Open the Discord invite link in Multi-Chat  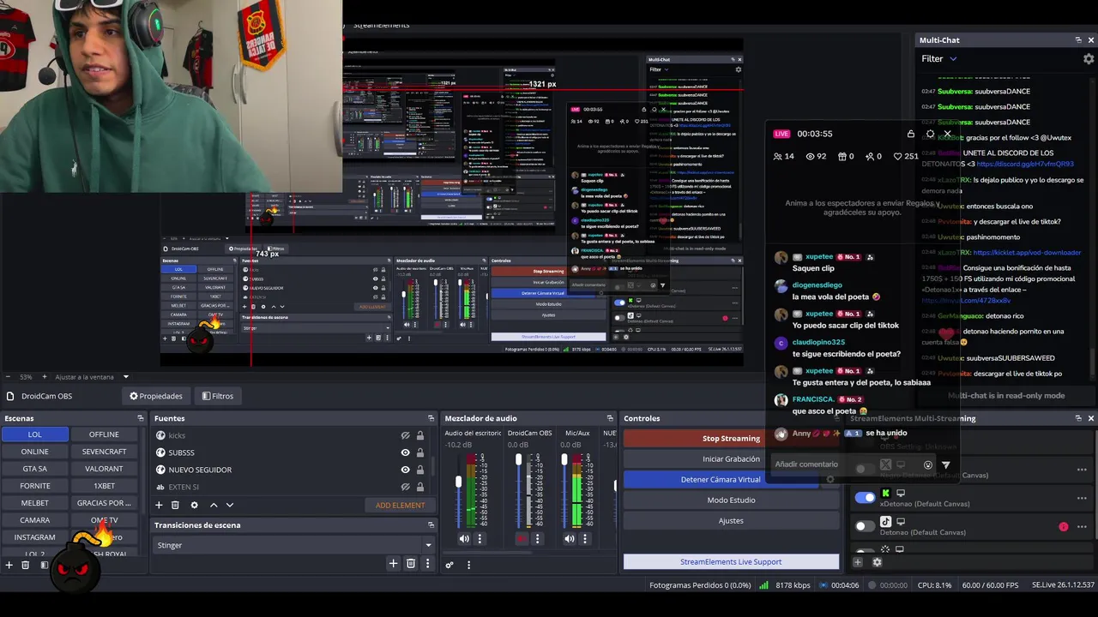tap(1025, 164)
